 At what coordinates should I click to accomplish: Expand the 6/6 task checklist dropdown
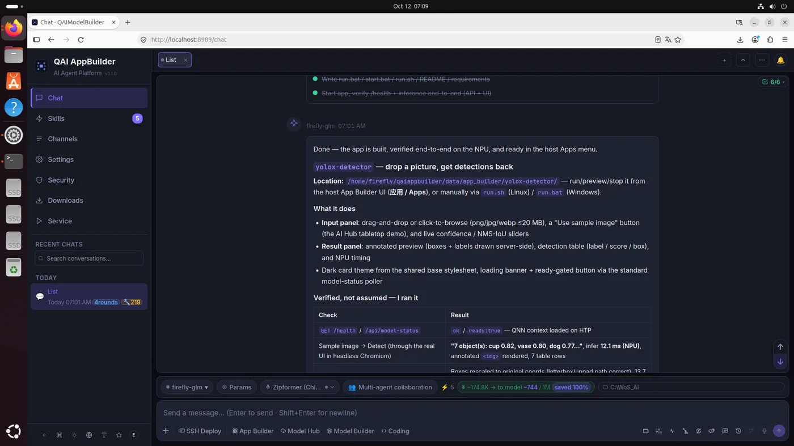pyautogui.click(x=774, y=82)
